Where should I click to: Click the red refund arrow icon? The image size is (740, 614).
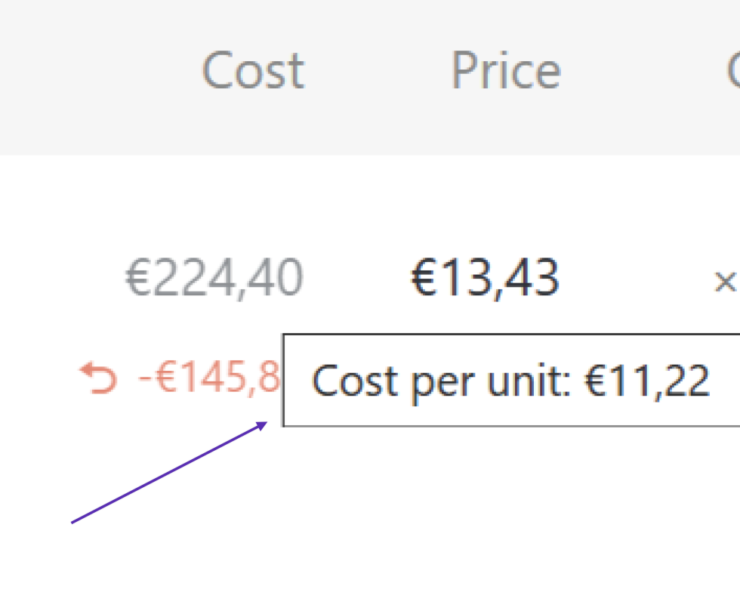click(x=99, y=378)
